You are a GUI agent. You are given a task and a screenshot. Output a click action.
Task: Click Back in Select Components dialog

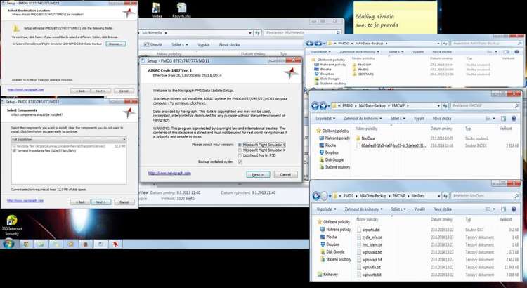coord(80,202)
